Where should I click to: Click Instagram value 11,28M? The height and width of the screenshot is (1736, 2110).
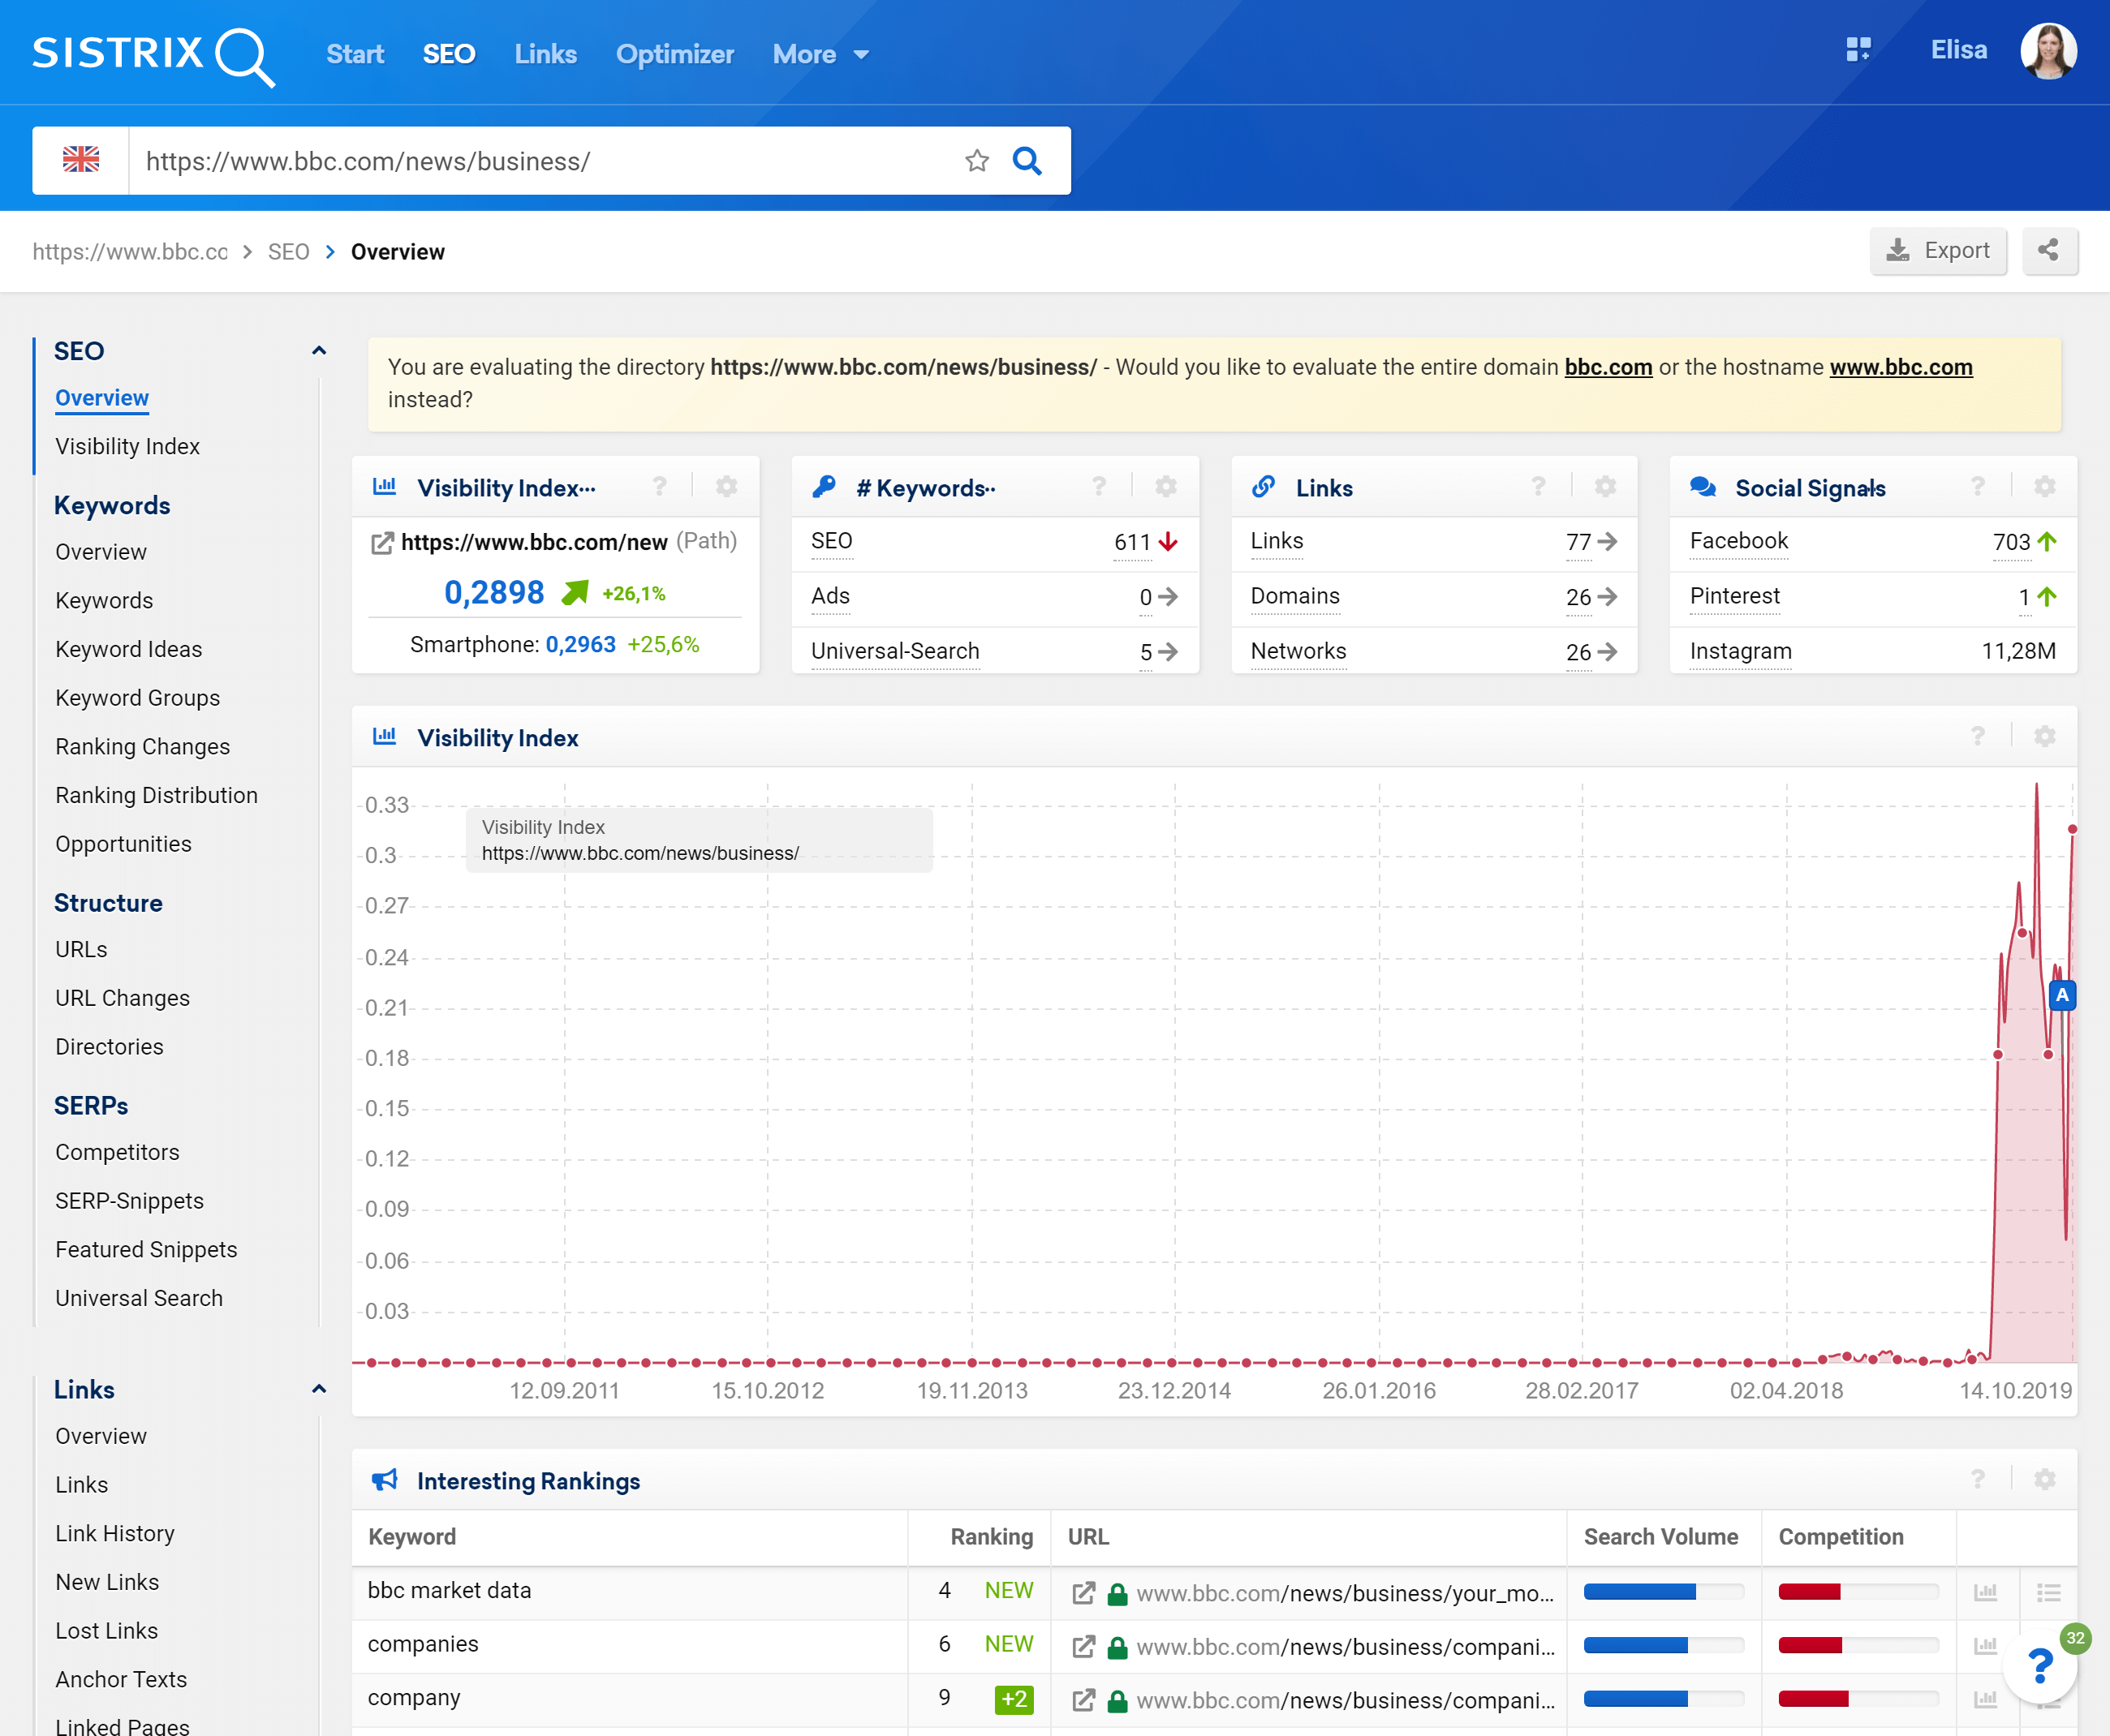(2018, 651)
